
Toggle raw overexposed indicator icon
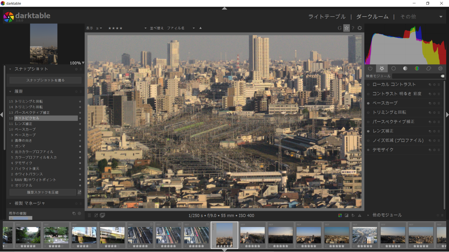click(x=340, y=216)
